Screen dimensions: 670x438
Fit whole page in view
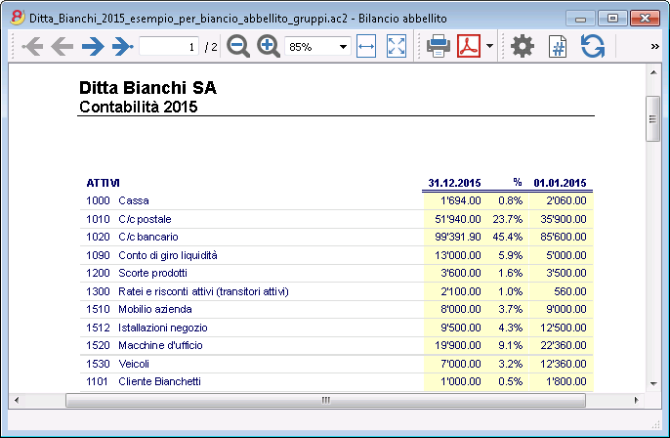[397, 46]
